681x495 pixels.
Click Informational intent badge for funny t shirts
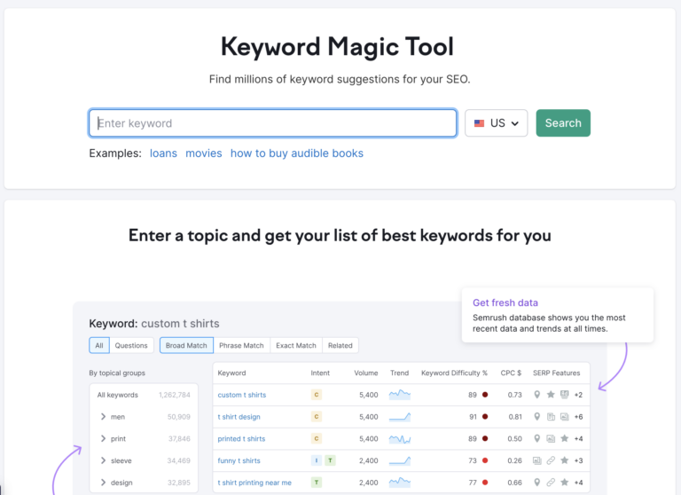pyautogui.click(x=317, y=460)
